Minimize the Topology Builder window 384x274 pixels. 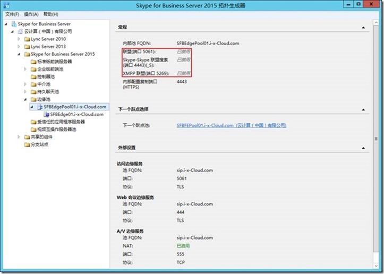tap(348, 4)
